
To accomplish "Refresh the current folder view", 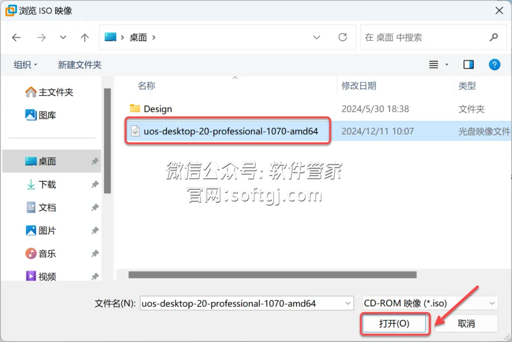I will tap(343, 37).
